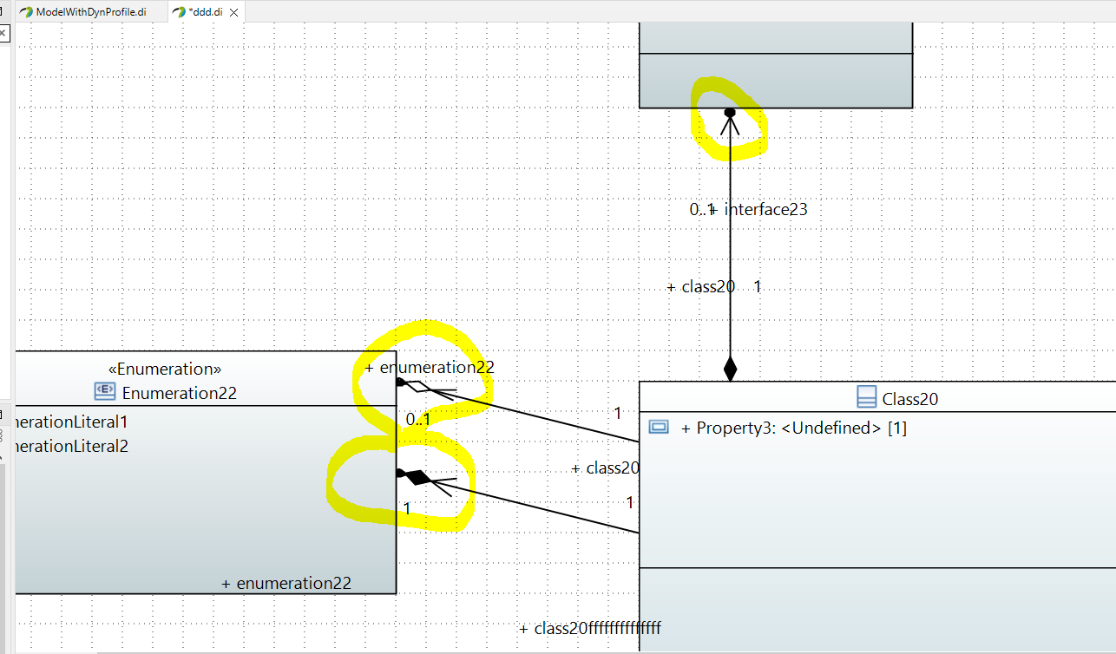Click the Papyrus icon on *ddd.di tab
The height and width of the screenshot is (654, 1116).
[180, 13]
